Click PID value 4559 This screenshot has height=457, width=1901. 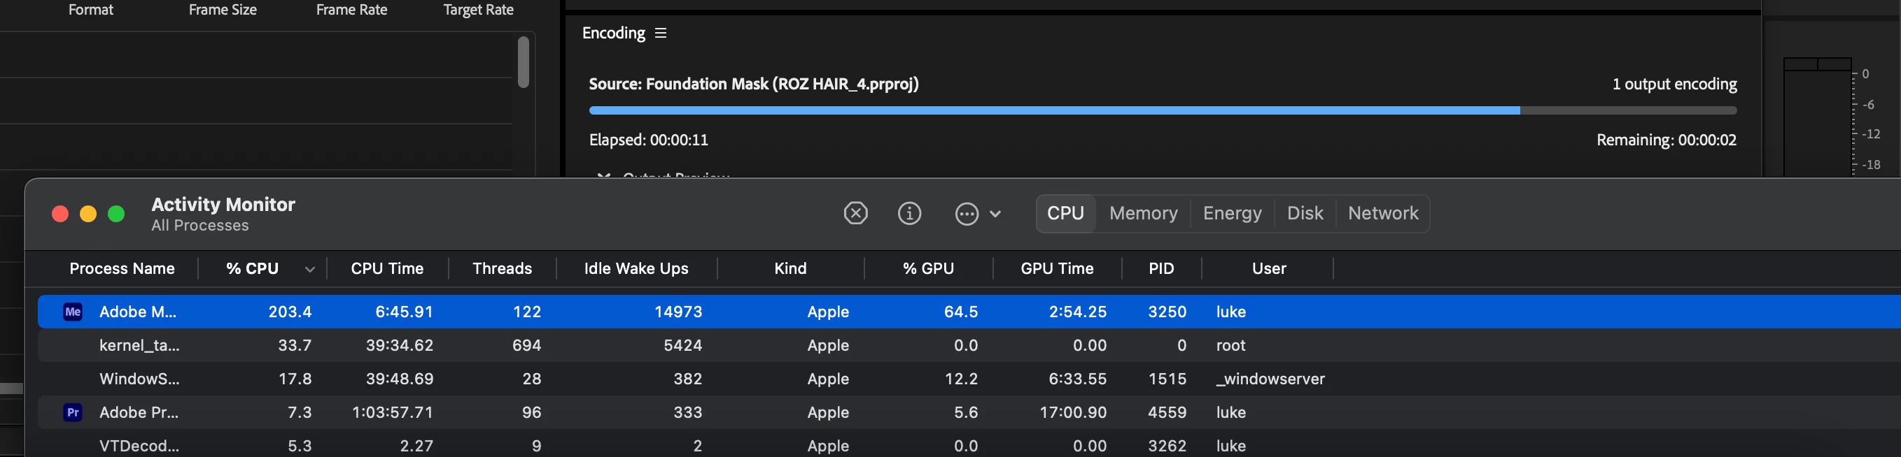tap(1167, 413)
